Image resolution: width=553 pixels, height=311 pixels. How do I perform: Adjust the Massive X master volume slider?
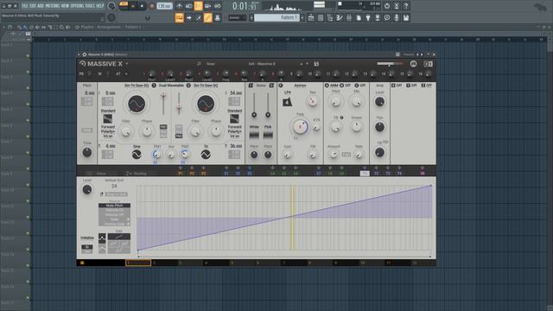click(390, 64)
